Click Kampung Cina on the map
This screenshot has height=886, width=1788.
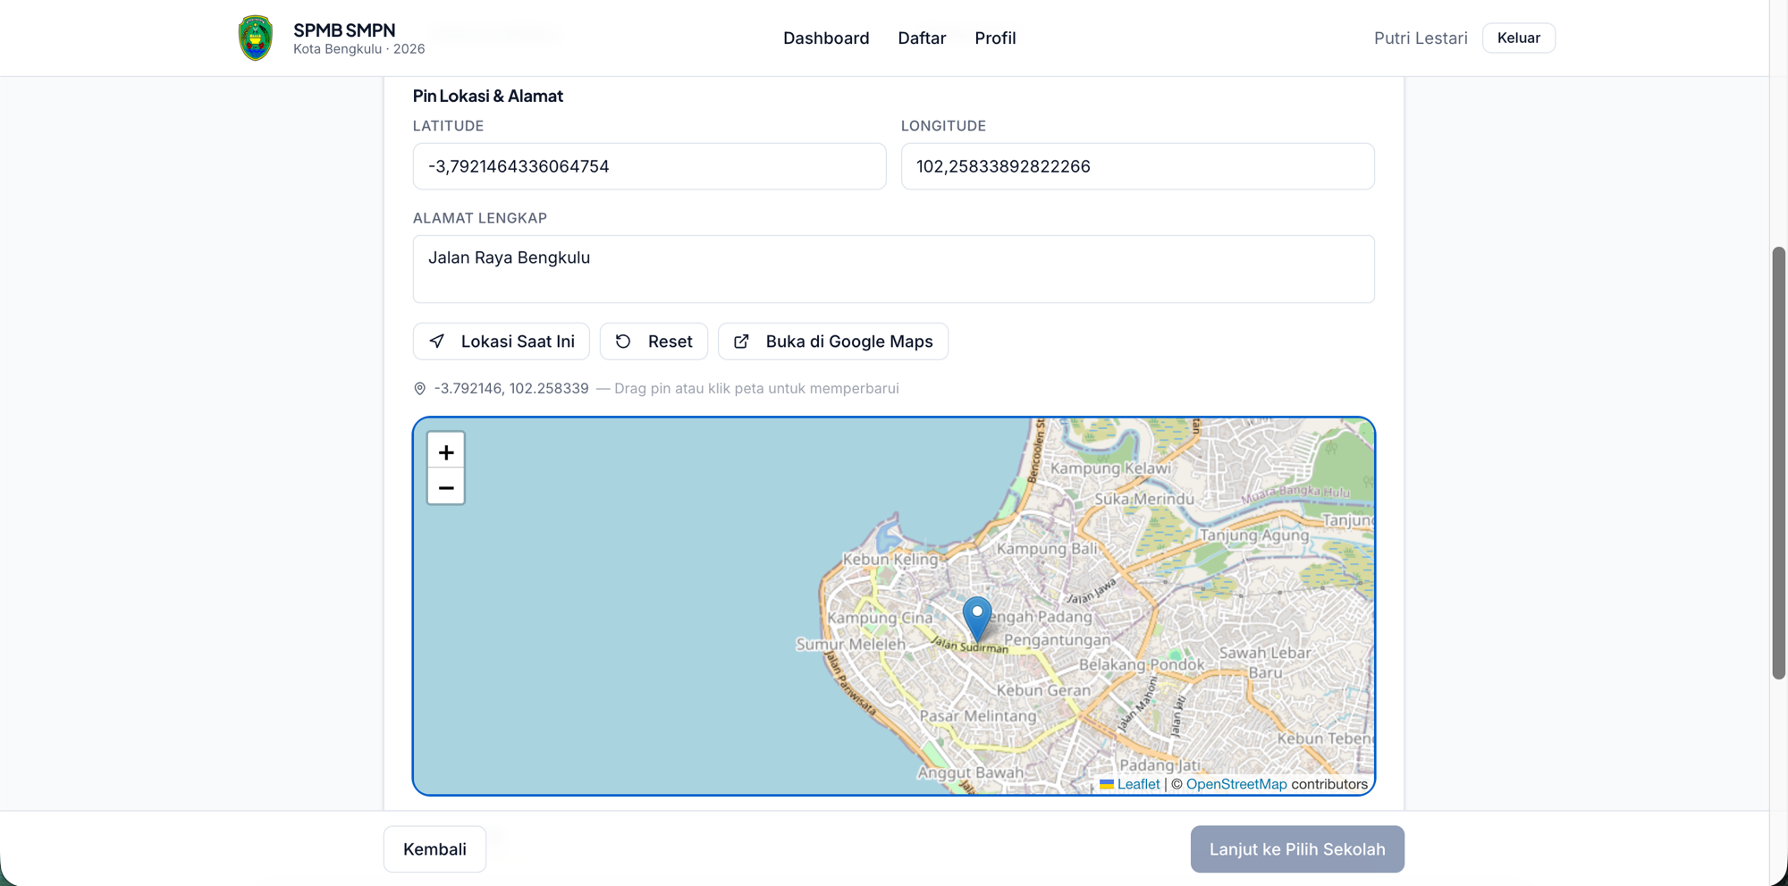pos(880,618)
